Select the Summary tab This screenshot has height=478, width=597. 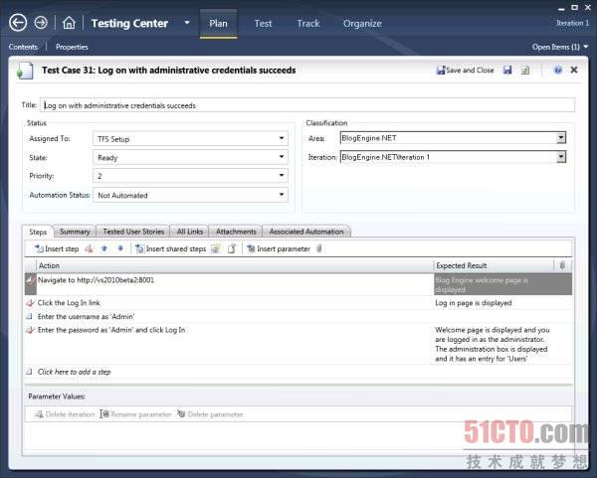click(x=75, y=232)
